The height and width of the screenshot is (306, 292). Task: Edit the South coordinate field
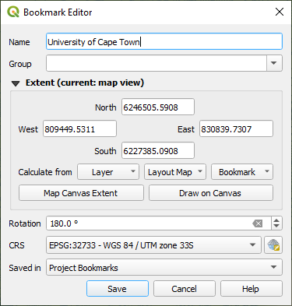(x=158, y=150)
